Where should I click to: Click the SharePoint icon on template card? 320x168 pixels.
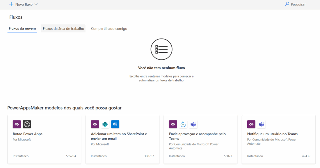(x=105, y=124)
